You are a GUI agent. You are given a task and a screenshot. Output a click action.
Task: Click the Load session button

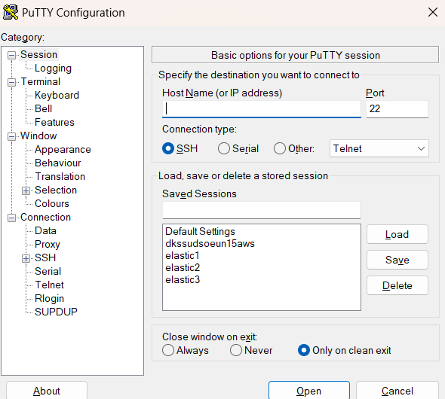(x=397, y=234)
